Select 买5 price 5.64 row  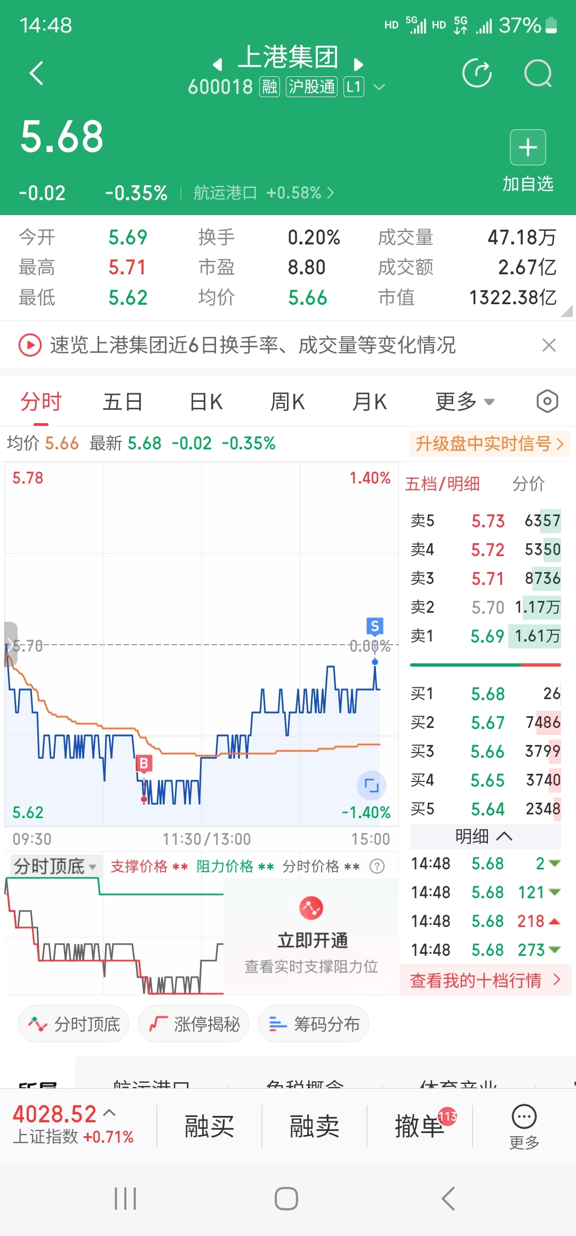(485, 809)
